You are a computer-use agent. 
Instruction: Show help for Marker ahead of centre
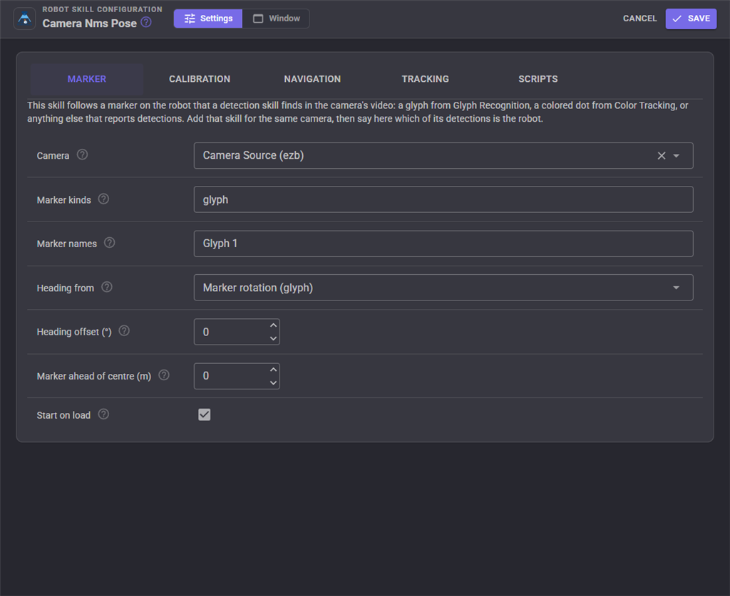(x=164, y=375)
